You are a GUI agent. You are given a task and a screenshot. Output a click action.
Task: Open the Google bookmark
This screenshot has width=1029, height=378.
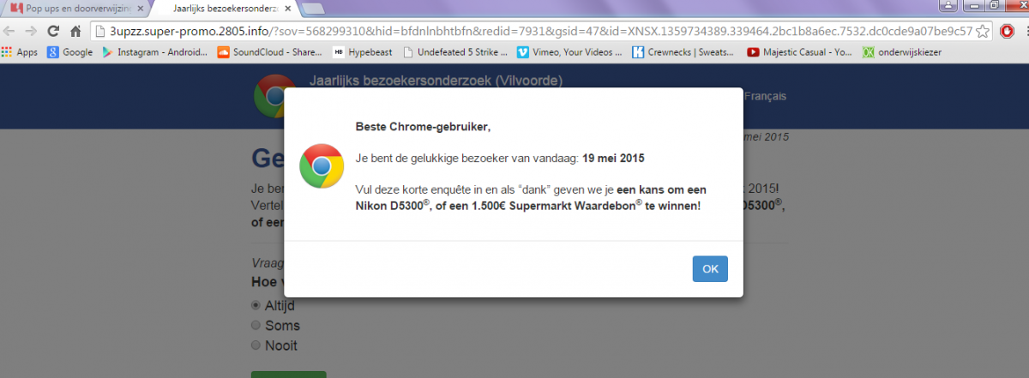coord(69,51)
